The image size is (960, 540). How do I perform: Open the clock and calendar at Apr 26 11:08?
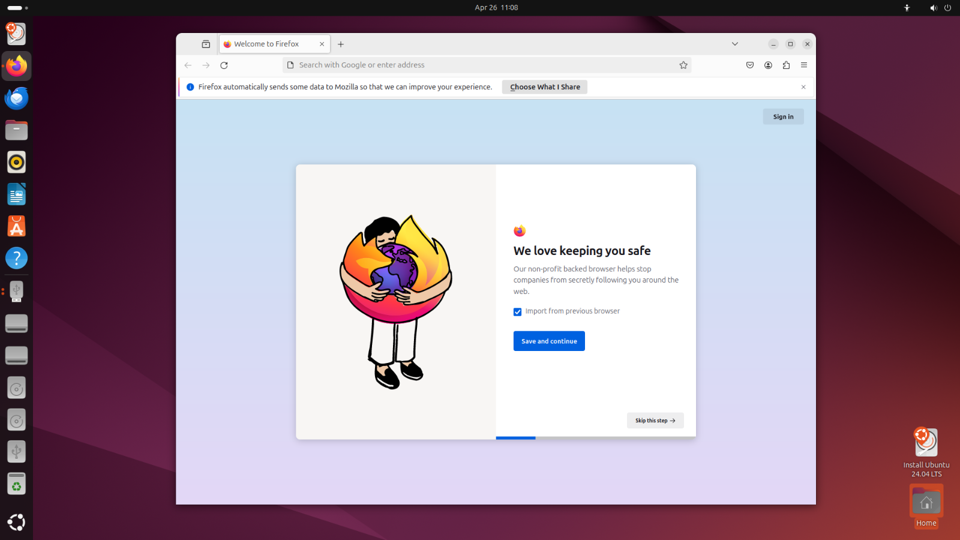click(496, 8)
